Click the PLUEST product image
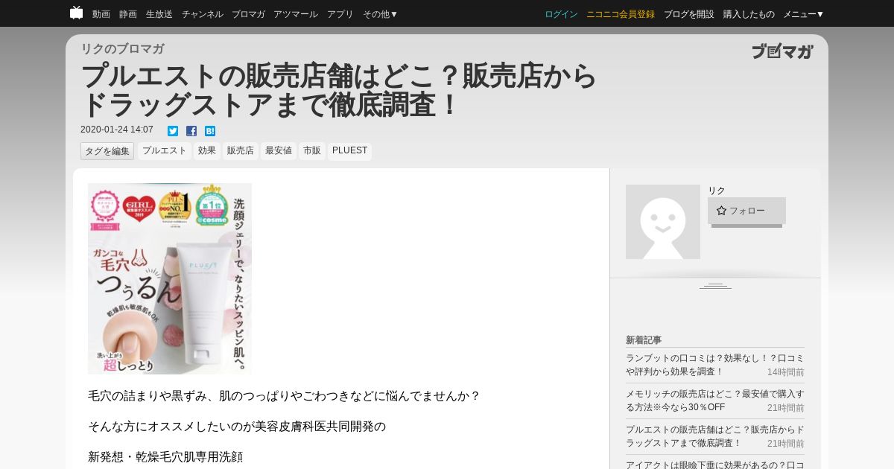 [x=170, y=278]
